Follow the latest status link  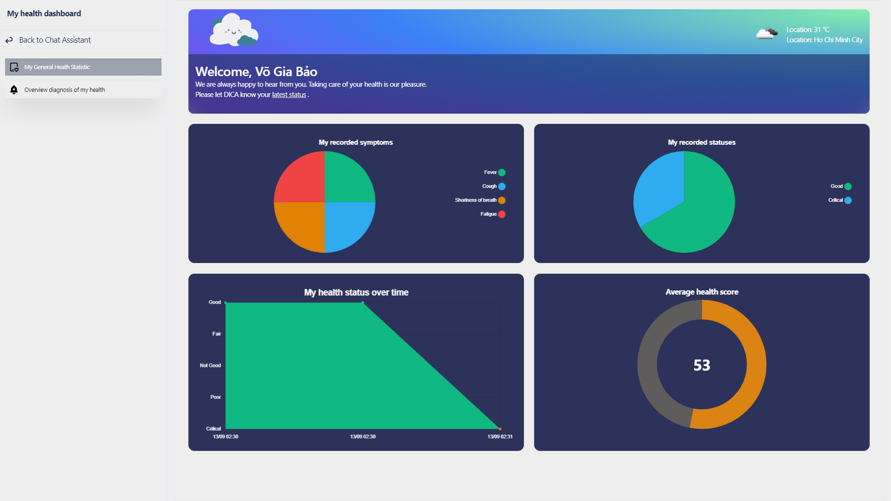(x=289, y=95)
